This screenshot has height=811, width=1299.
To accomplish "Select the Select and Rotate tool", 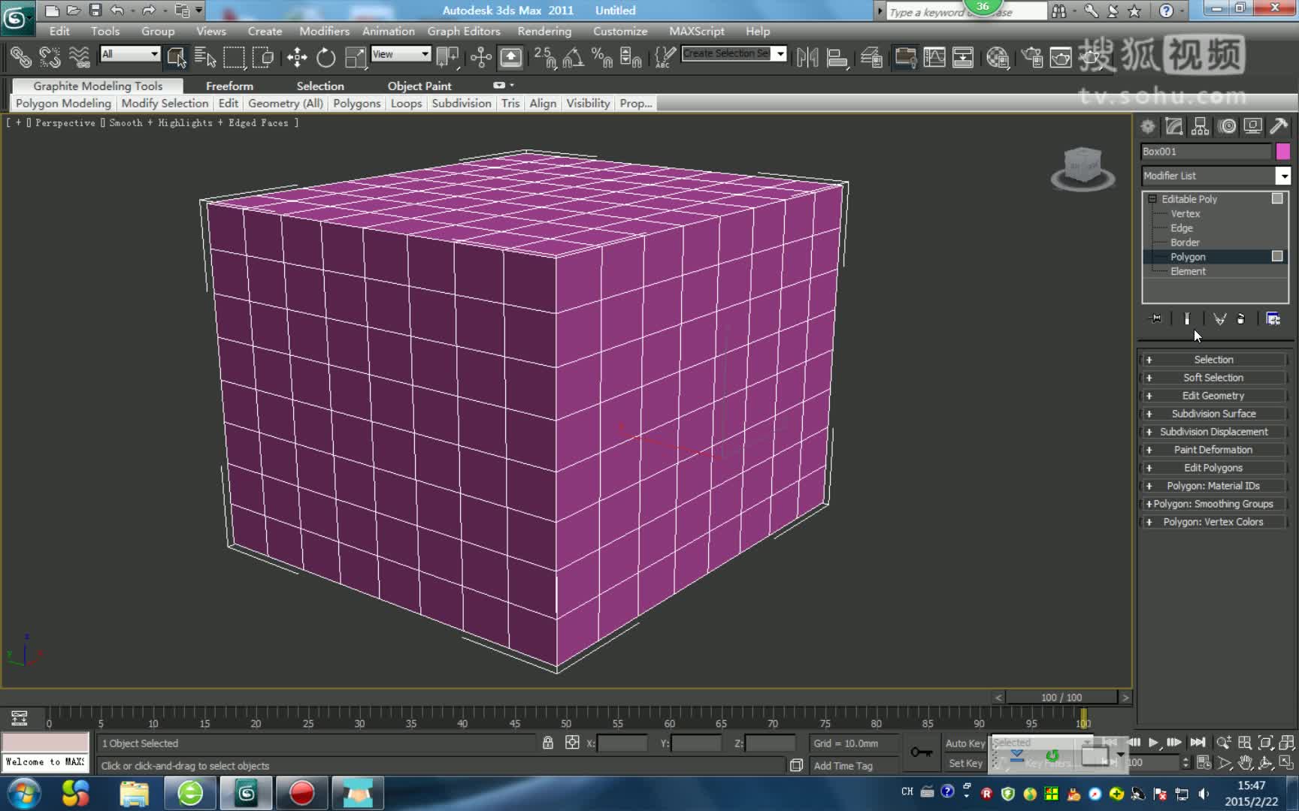I will [325, 58].
